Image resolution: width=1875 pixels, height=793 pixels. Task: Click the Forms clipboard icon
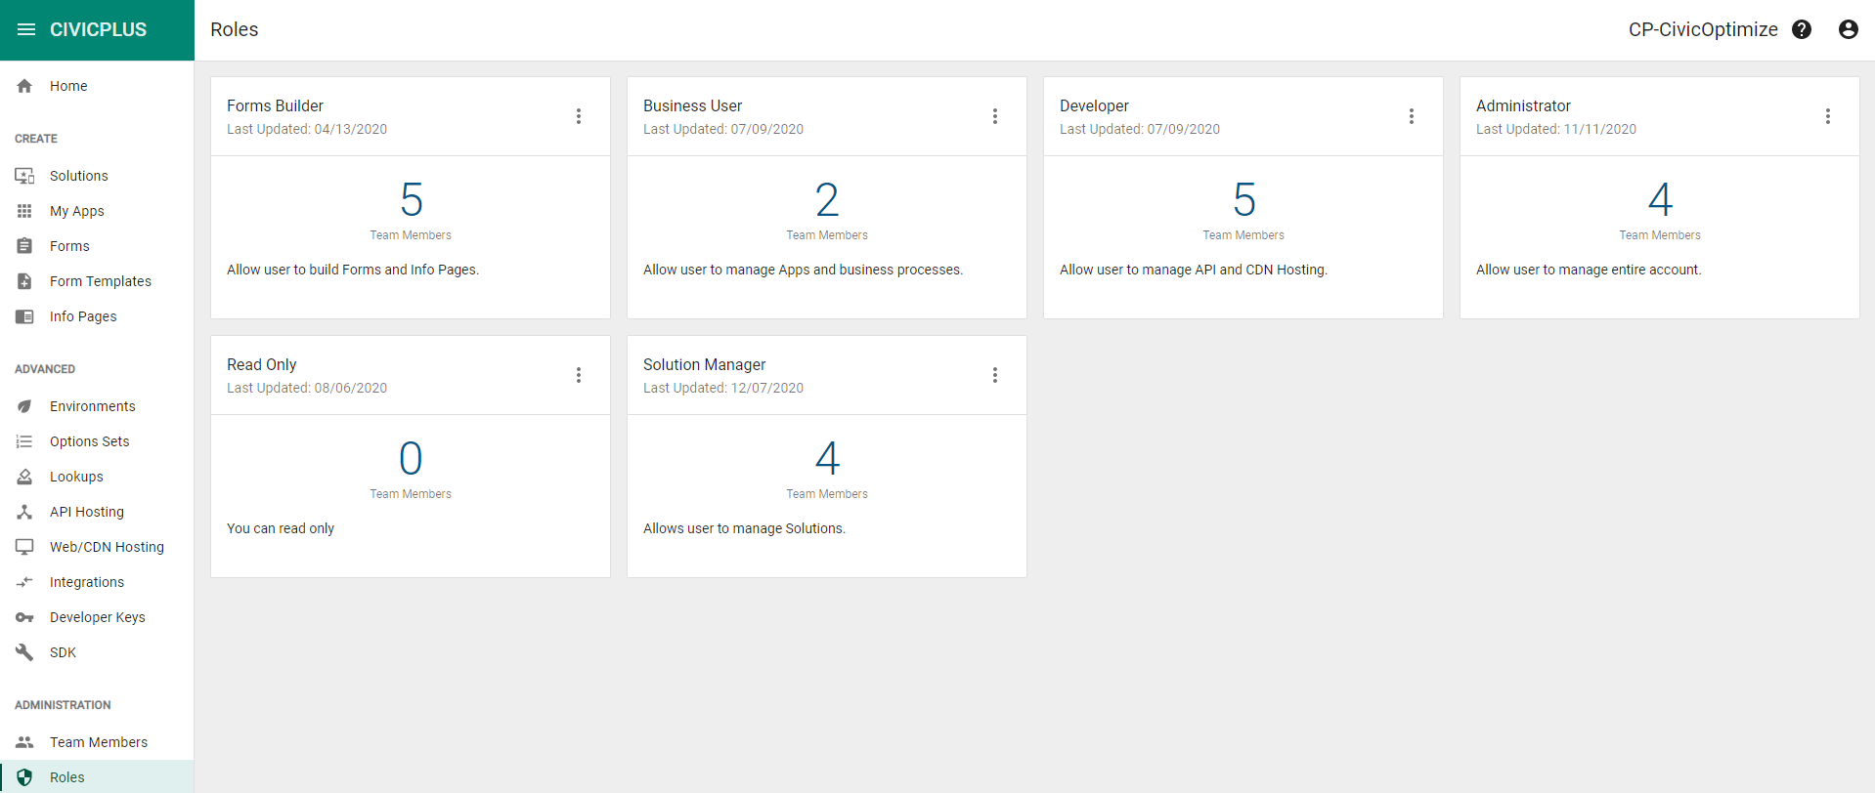[24, 246]
